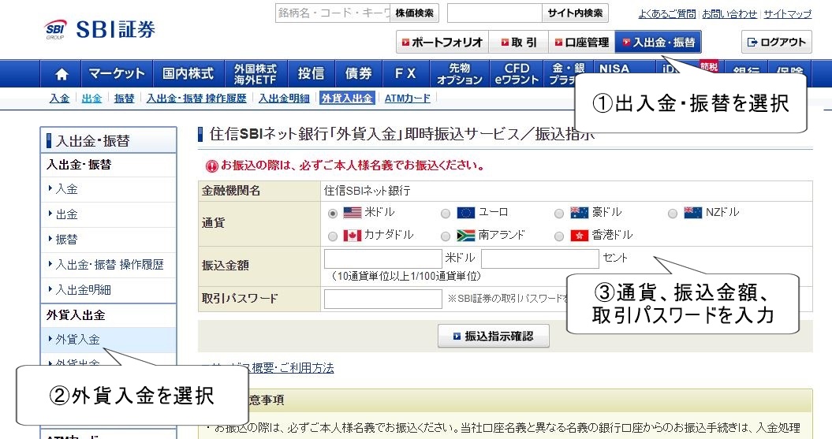Click the ログアウト button
Viewport: 832px width, 439px height.
[776, 43]
